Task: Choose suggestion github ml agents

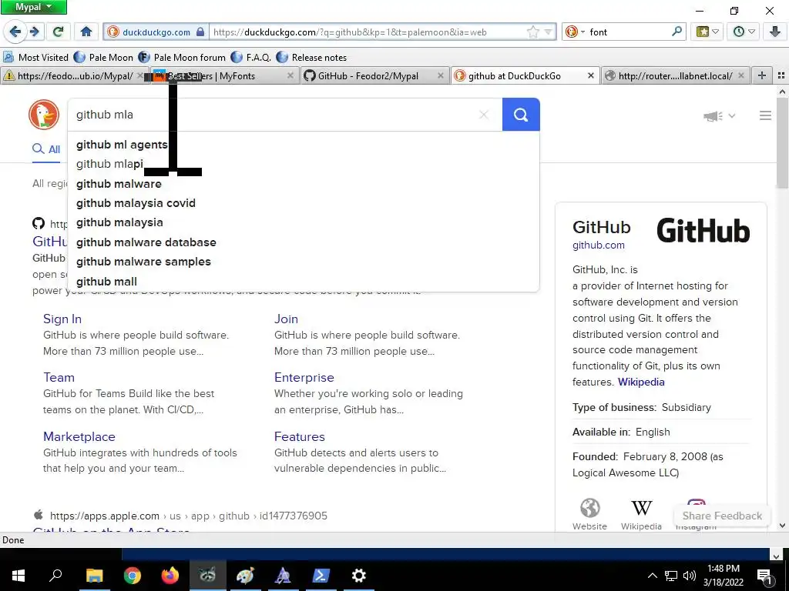Action: (304, 145)
